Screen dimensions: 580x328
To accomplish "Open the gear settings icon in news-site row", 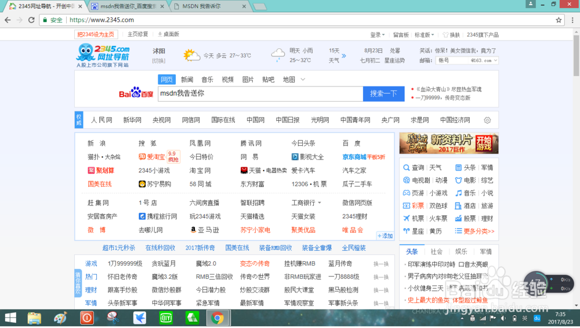I will 487,120.
